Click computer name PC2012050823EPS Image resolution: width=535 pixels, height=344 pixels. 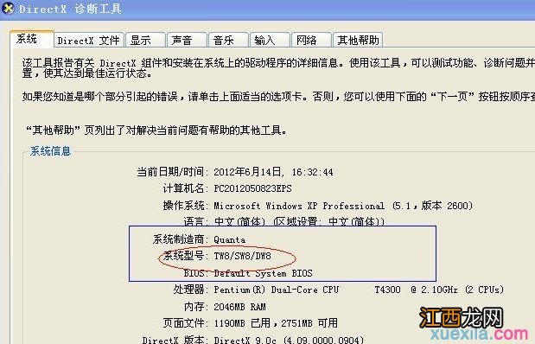(252, 188)
